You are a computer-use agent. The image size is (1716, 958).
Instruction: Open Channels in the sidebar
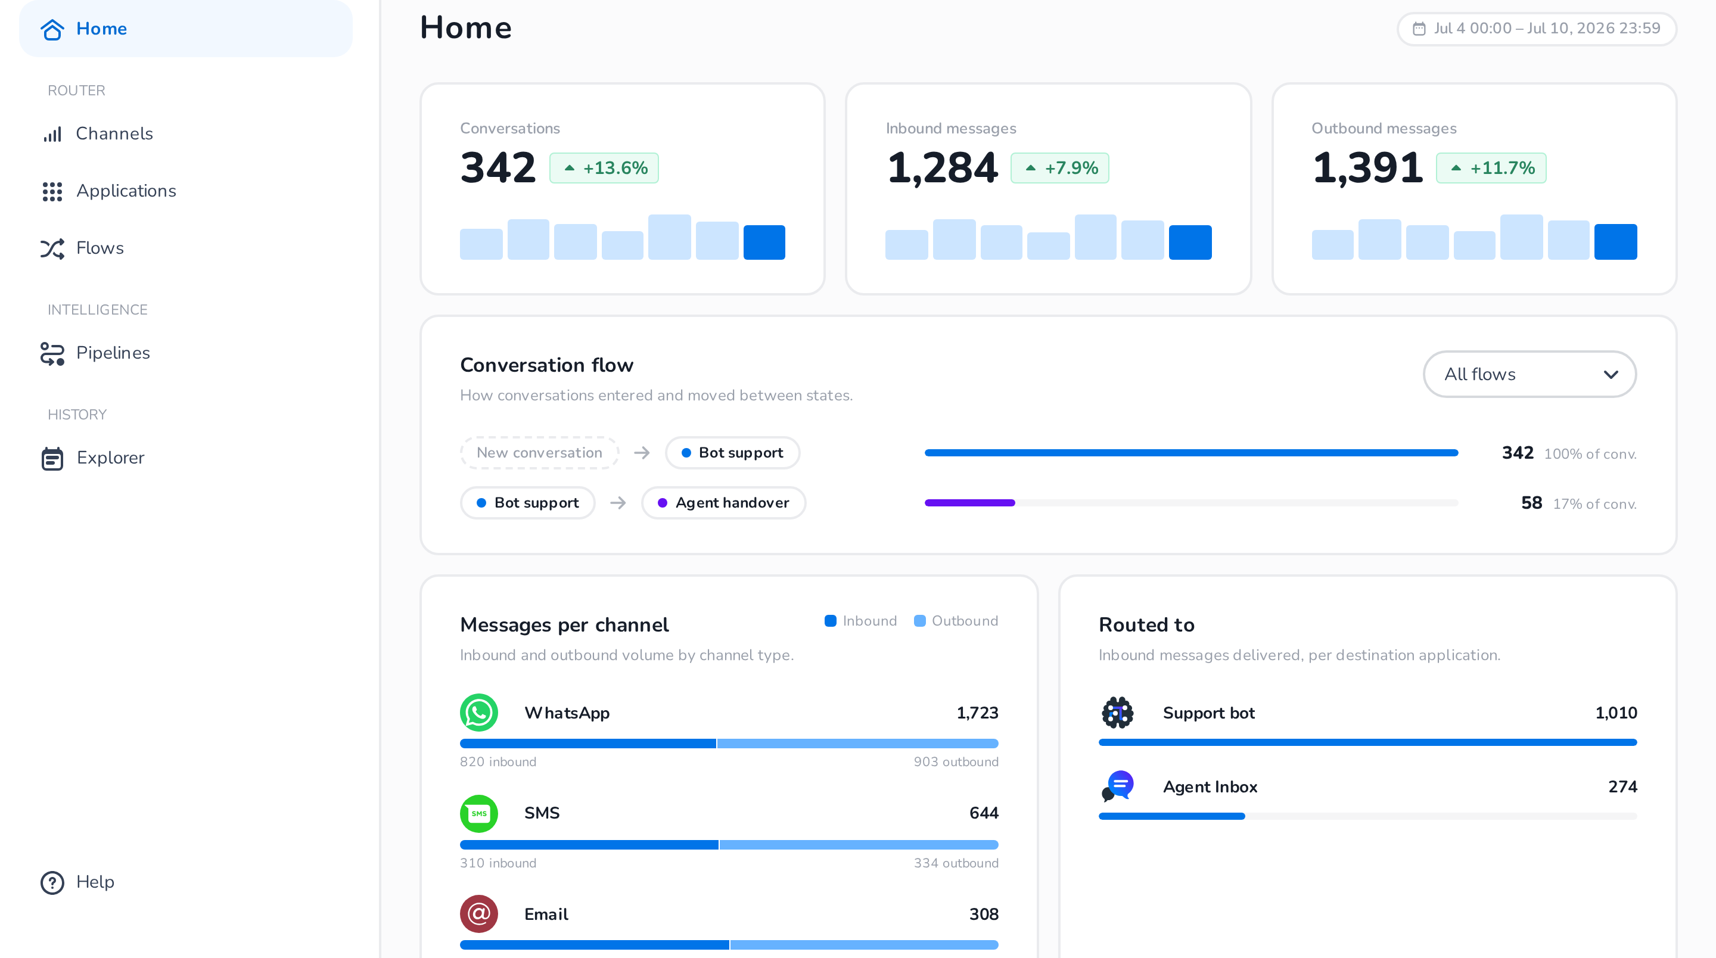[x=185, y=134]
